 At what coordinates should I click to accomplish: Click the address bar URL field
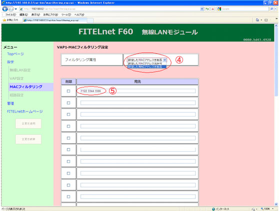tap(109, 8)
